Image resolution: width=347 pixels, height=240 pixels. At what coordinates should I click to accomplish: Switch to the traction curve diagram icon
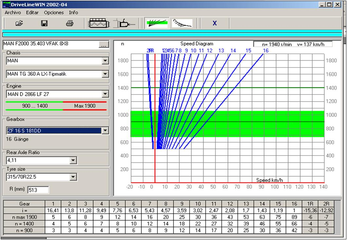pyautogui.click(x=182, y=23)
